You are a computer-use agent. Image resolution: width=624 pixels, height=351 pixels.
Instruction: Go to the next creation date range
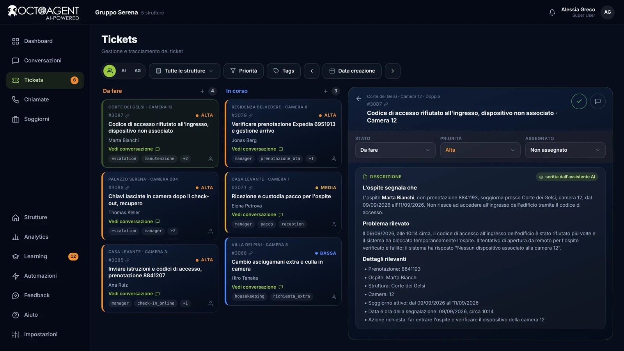click(x=393, y=71)
